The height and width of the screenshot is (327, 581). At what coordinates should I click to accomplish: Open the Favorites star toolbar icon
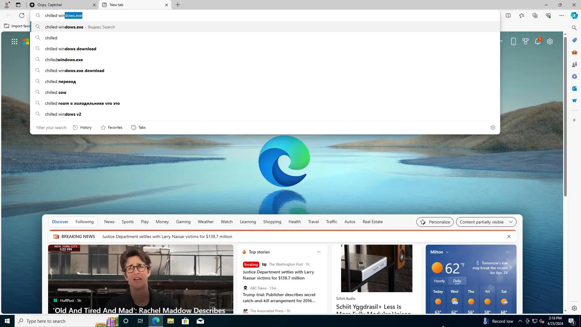(x=522, y=15)
